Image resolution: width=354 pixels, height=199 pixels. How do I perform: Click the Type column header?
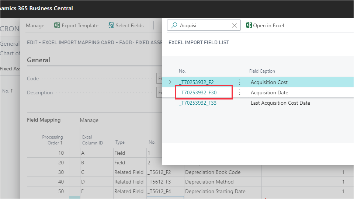click(x=120, y=142)
